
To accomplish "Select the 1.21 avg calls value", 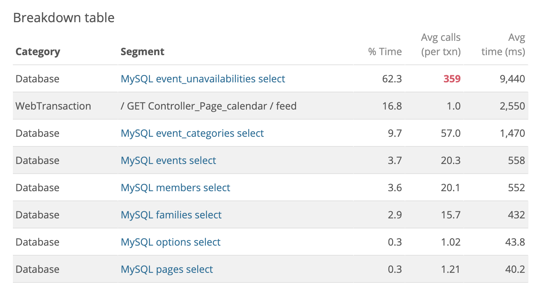I will coord(451,269).
